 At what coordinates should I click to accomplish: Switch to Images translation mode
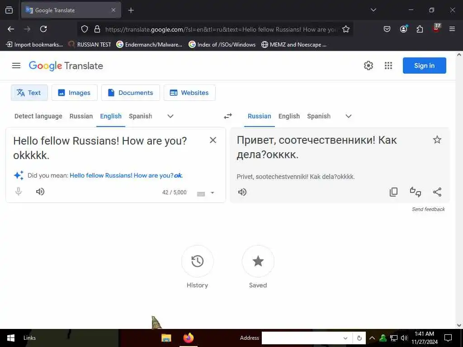[x=75, y=93]
